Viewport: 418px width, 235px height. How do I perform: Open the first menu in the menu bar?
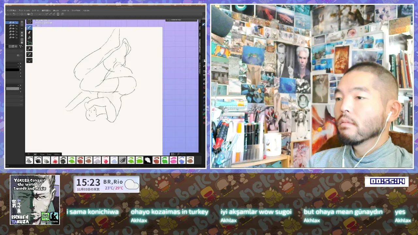point(11,10)
